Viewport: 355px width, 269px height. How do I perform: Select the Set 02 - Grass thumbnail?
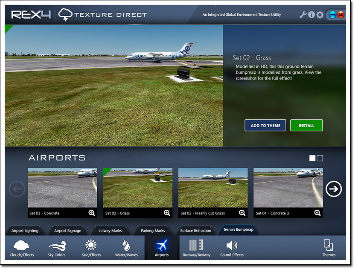pos(138,187)
